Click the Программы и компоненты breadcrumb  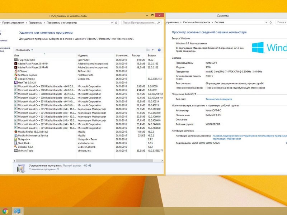point(62,23)
